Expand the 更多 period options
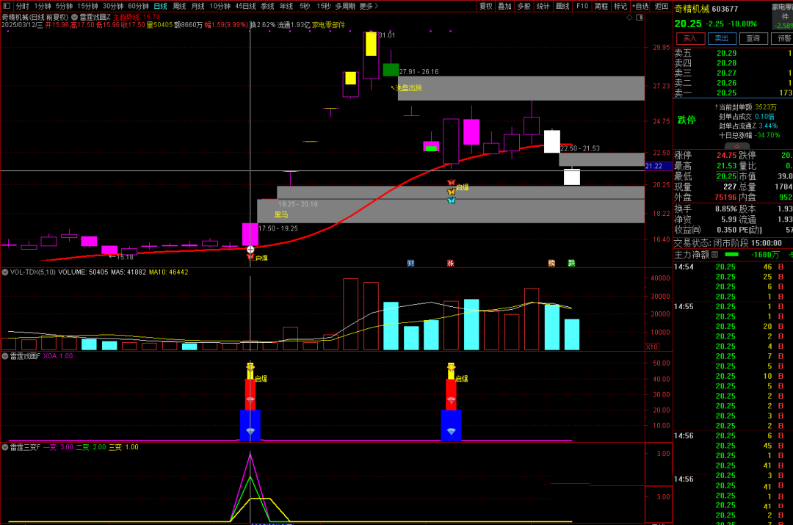 369,6
